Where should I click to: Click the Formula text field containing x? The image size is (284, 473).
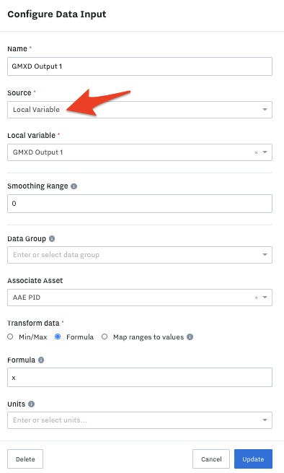(140, 378)
